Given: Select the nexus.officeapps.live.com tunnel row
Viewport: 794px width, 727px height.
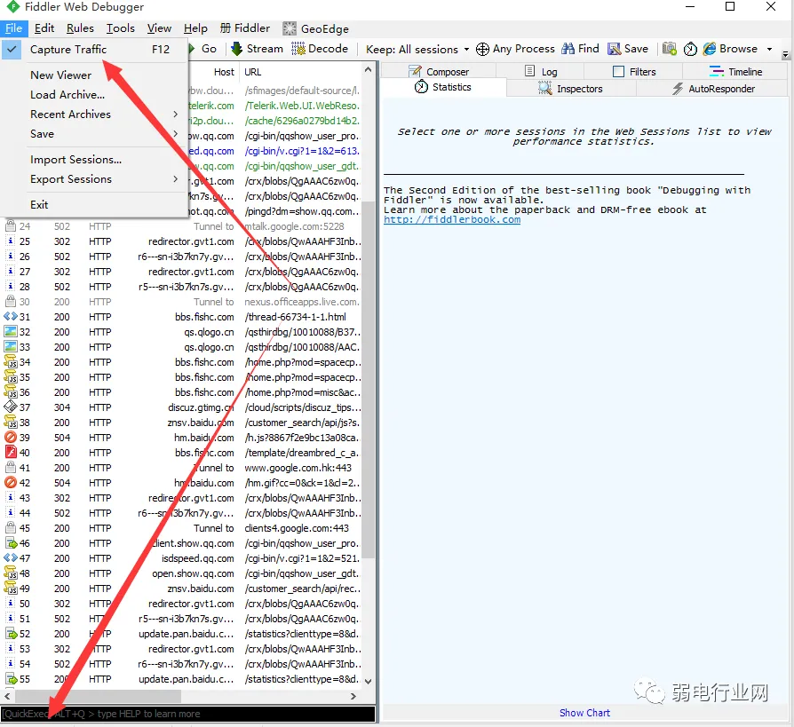Looking at the screenshot, I should click(302, 302).
